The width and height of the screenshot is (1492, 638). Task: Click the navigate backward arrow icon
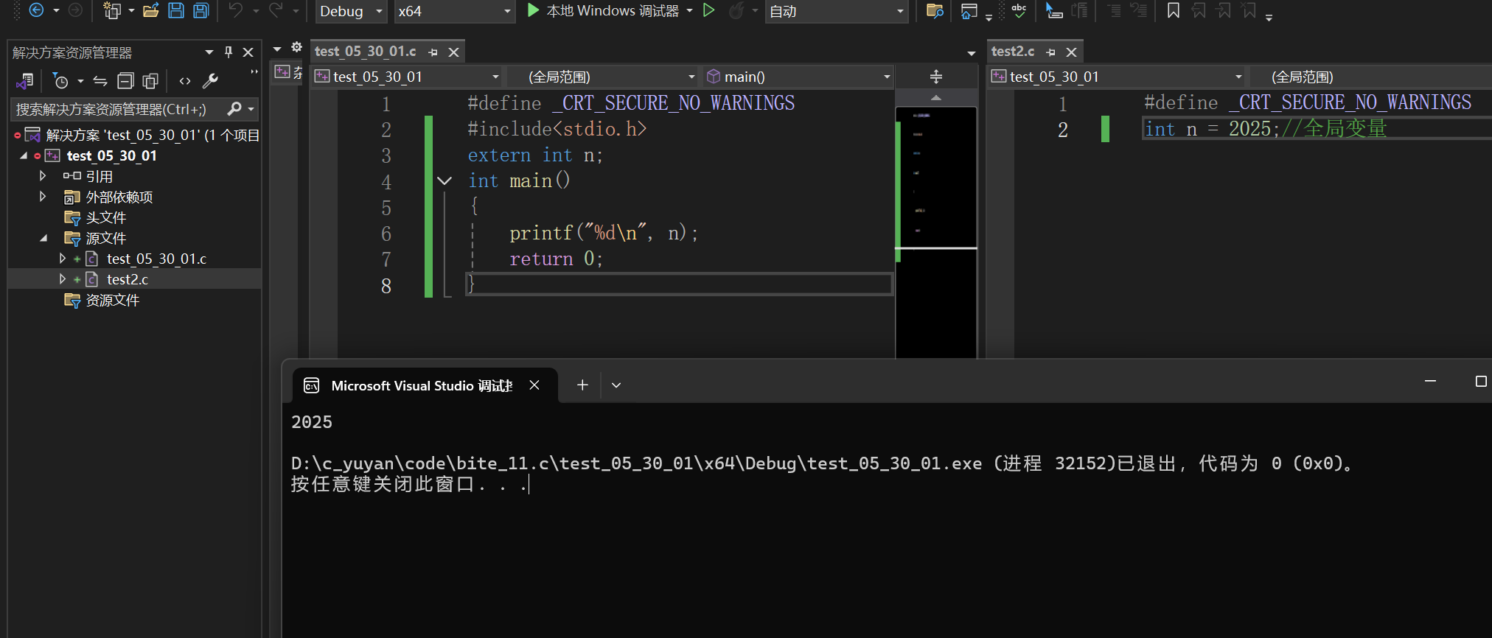36,10
